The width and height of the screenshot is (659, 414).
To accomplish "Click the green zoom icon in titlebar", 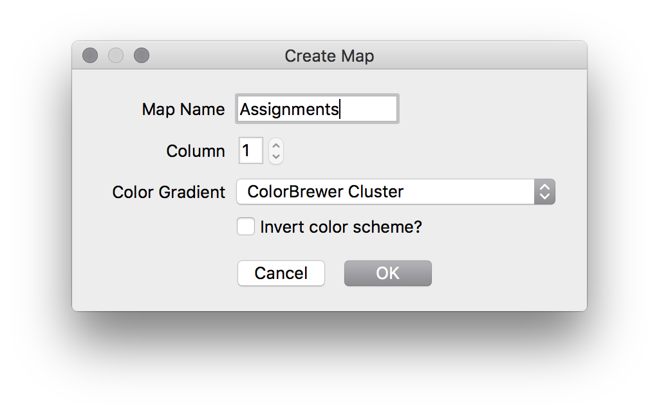I will pyautogui.click(x=141, y=55).
